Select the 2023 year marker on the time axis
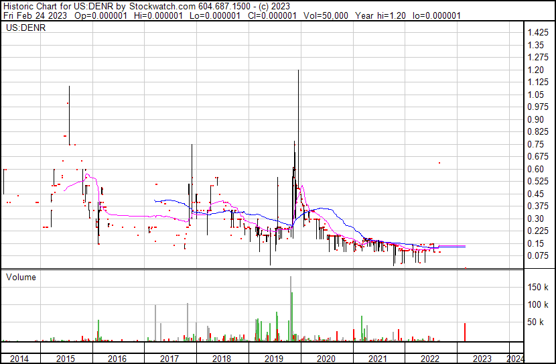The height and width of the screenshot is (364, 556). coord(482,359)
